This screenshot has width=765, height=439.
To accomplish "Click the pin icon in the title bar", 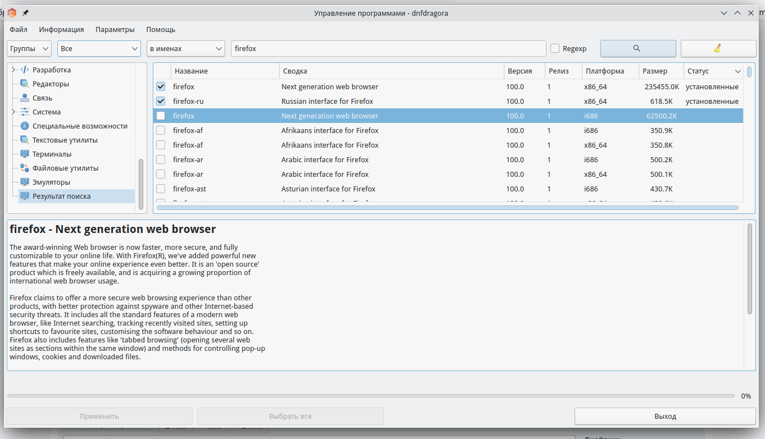I will [25, 13].
